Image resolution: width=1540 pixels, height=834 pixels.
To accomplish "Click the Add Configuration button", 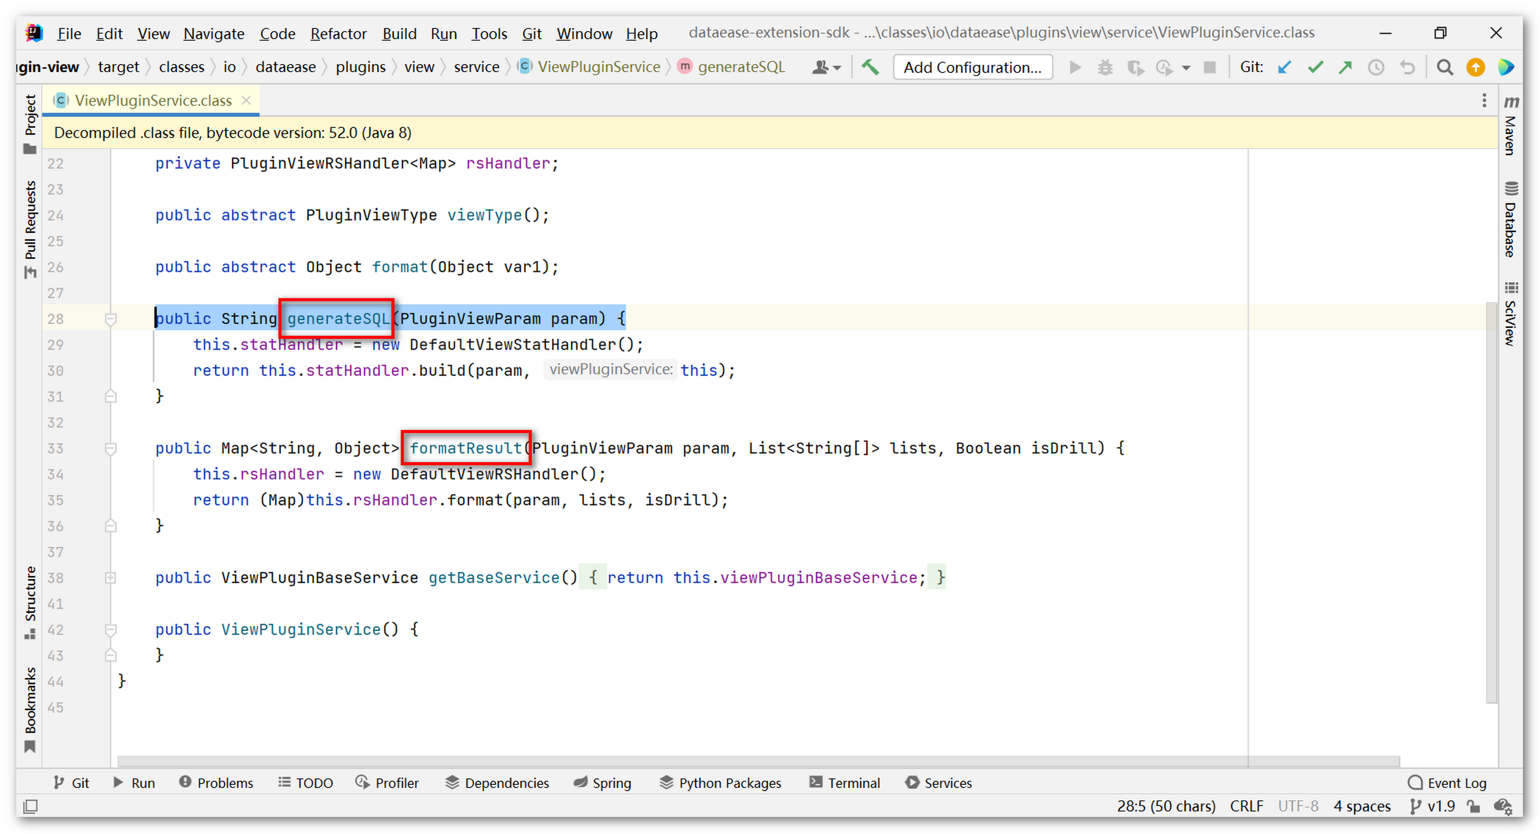I will coord(972,67).
